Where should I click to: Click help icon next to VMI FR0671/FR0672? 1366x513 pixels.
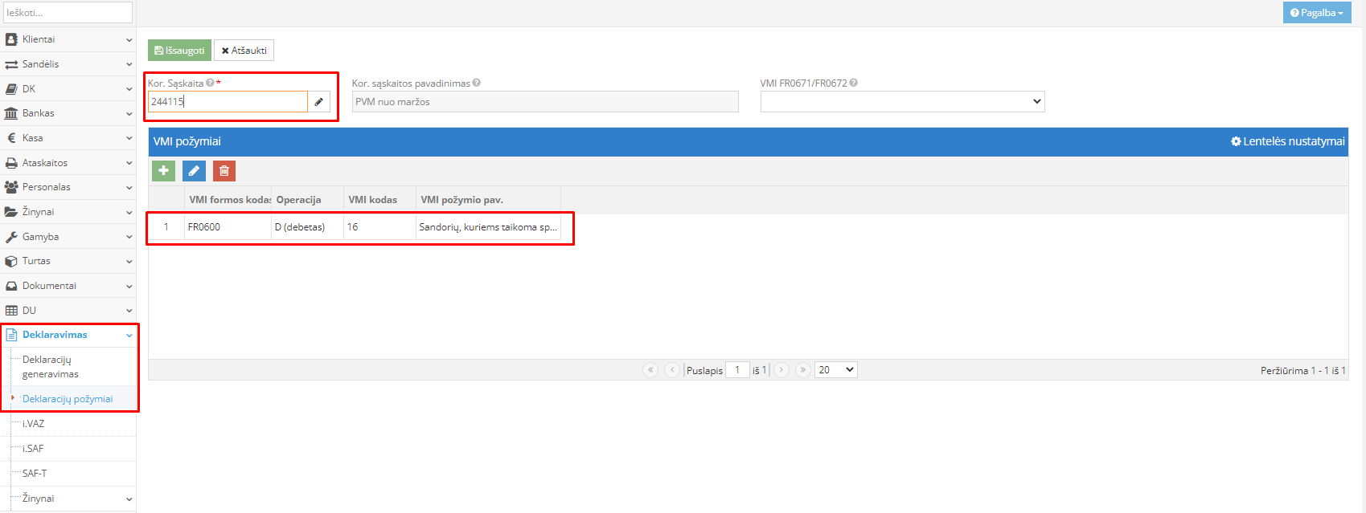tap(854, 83)
